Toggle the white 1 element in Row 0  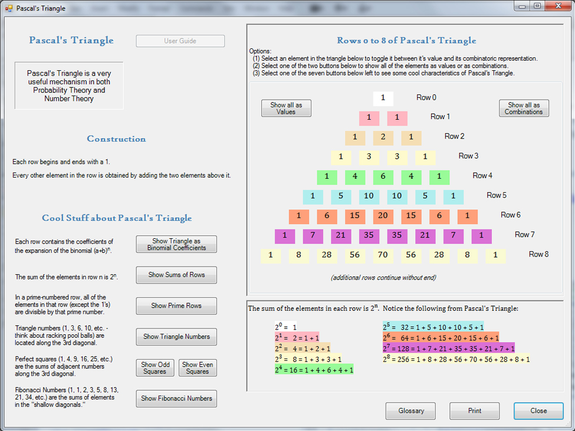[x=383, y=98]
